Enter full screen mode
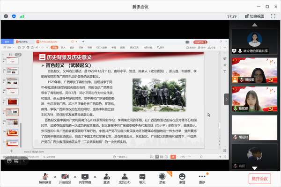Screen dimensions: 281x187 [273, 16]
